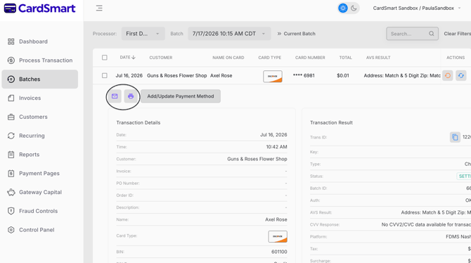471x263 pixels.
Task: Expand the Processor First D... dropdown
Action: 143,34
